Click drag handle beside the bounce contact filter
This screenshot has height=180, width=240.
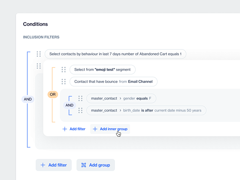pyautogui.click(x=63, y=82)
